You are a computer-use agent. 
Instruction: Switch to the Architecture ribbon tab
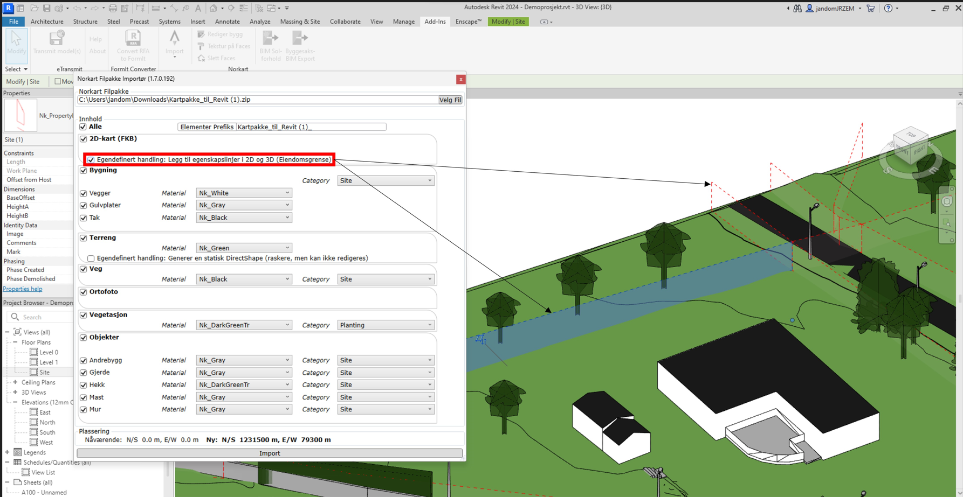47,22
